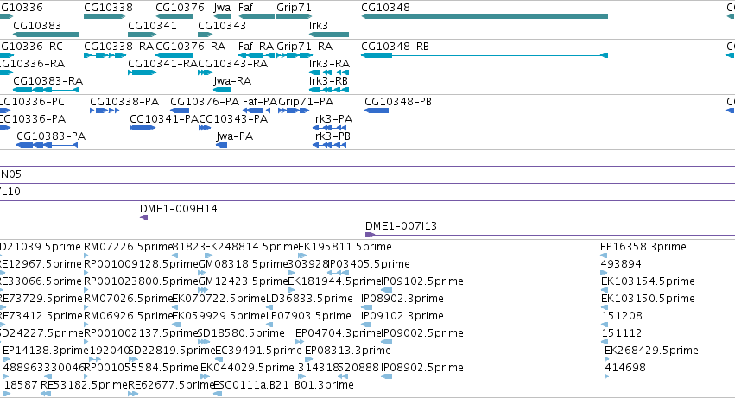This screenshot has width=735, height=398.
Task: Select the EP16358.3prime EST label
Action: [643, 247]
